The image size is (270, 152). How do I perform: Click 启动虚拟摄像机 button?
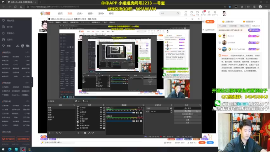pyautogui.click(x=188, y=114)
